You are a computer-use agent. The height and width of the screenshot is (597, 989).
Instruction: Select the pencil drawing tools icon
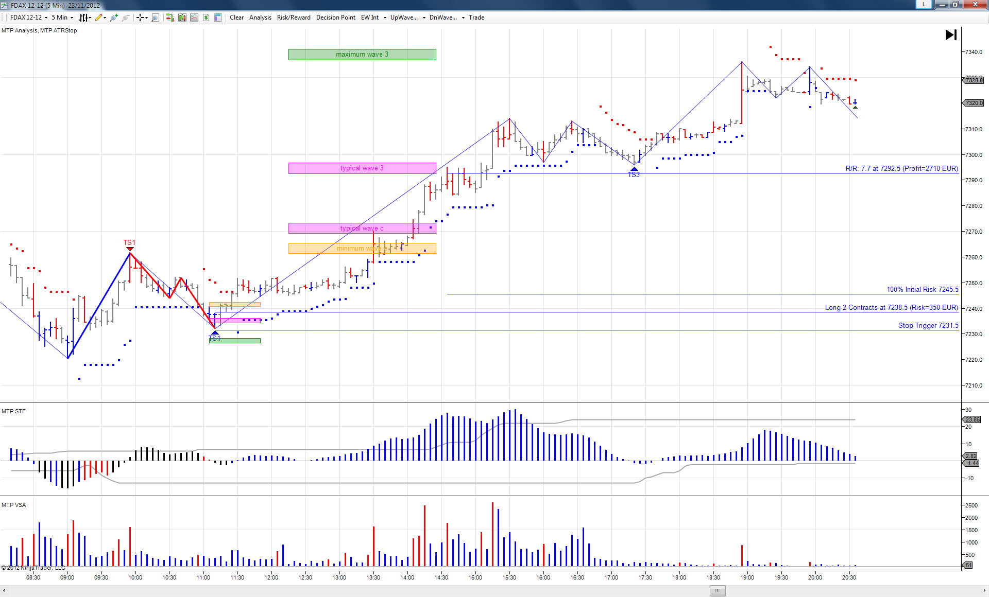tap(98, 17)
